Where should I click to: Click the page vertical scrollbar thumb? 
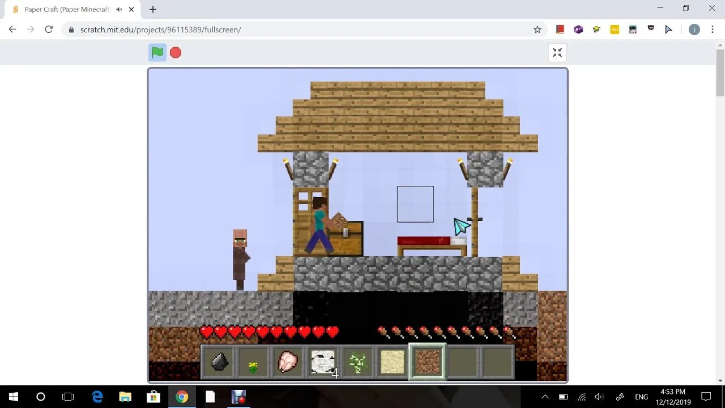[x=720, y=73]
